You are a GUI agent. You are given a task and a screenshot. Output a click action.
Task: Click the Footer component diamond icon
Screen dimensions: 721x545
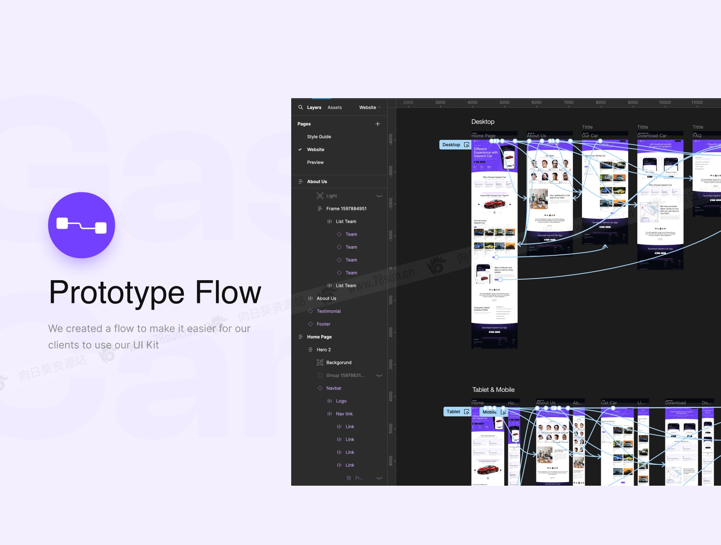click(310, 324)
